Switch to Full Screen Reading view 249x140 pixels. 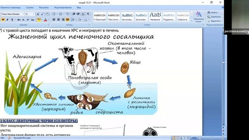point(177,138)
